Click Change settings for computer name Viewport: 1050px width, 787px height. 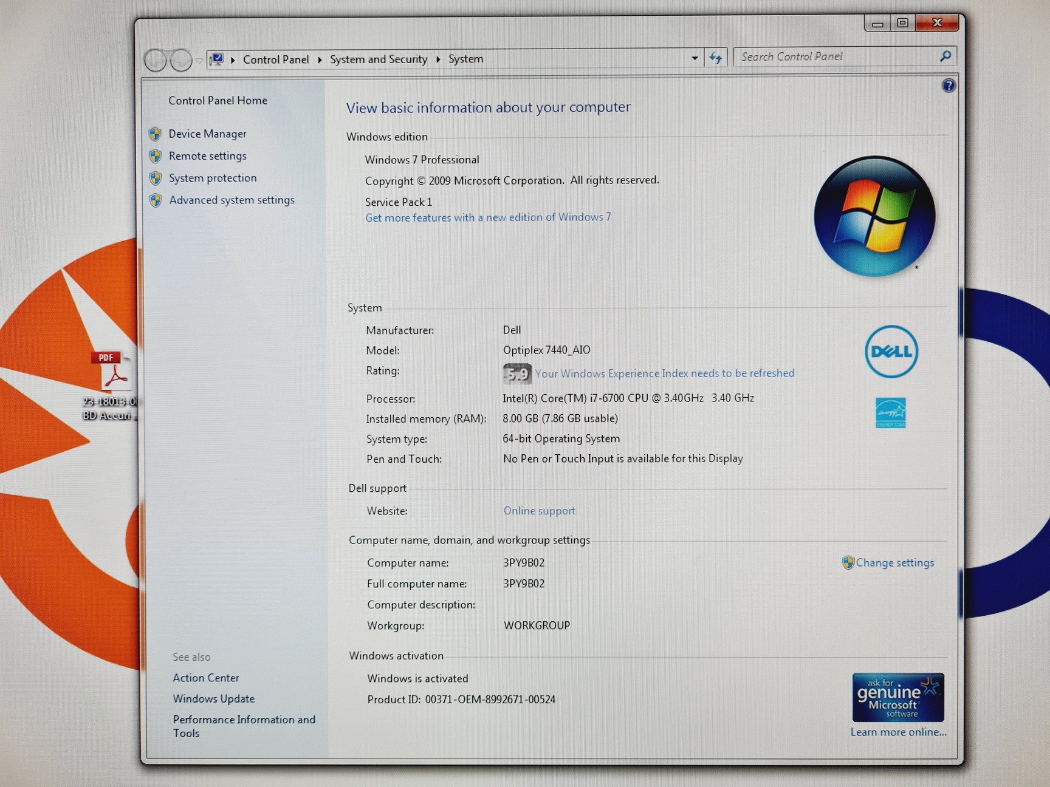tap(894, 563)
